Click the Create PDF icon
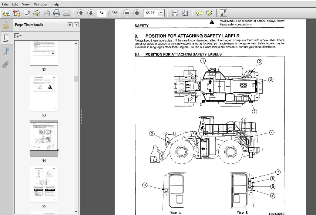 16,13
